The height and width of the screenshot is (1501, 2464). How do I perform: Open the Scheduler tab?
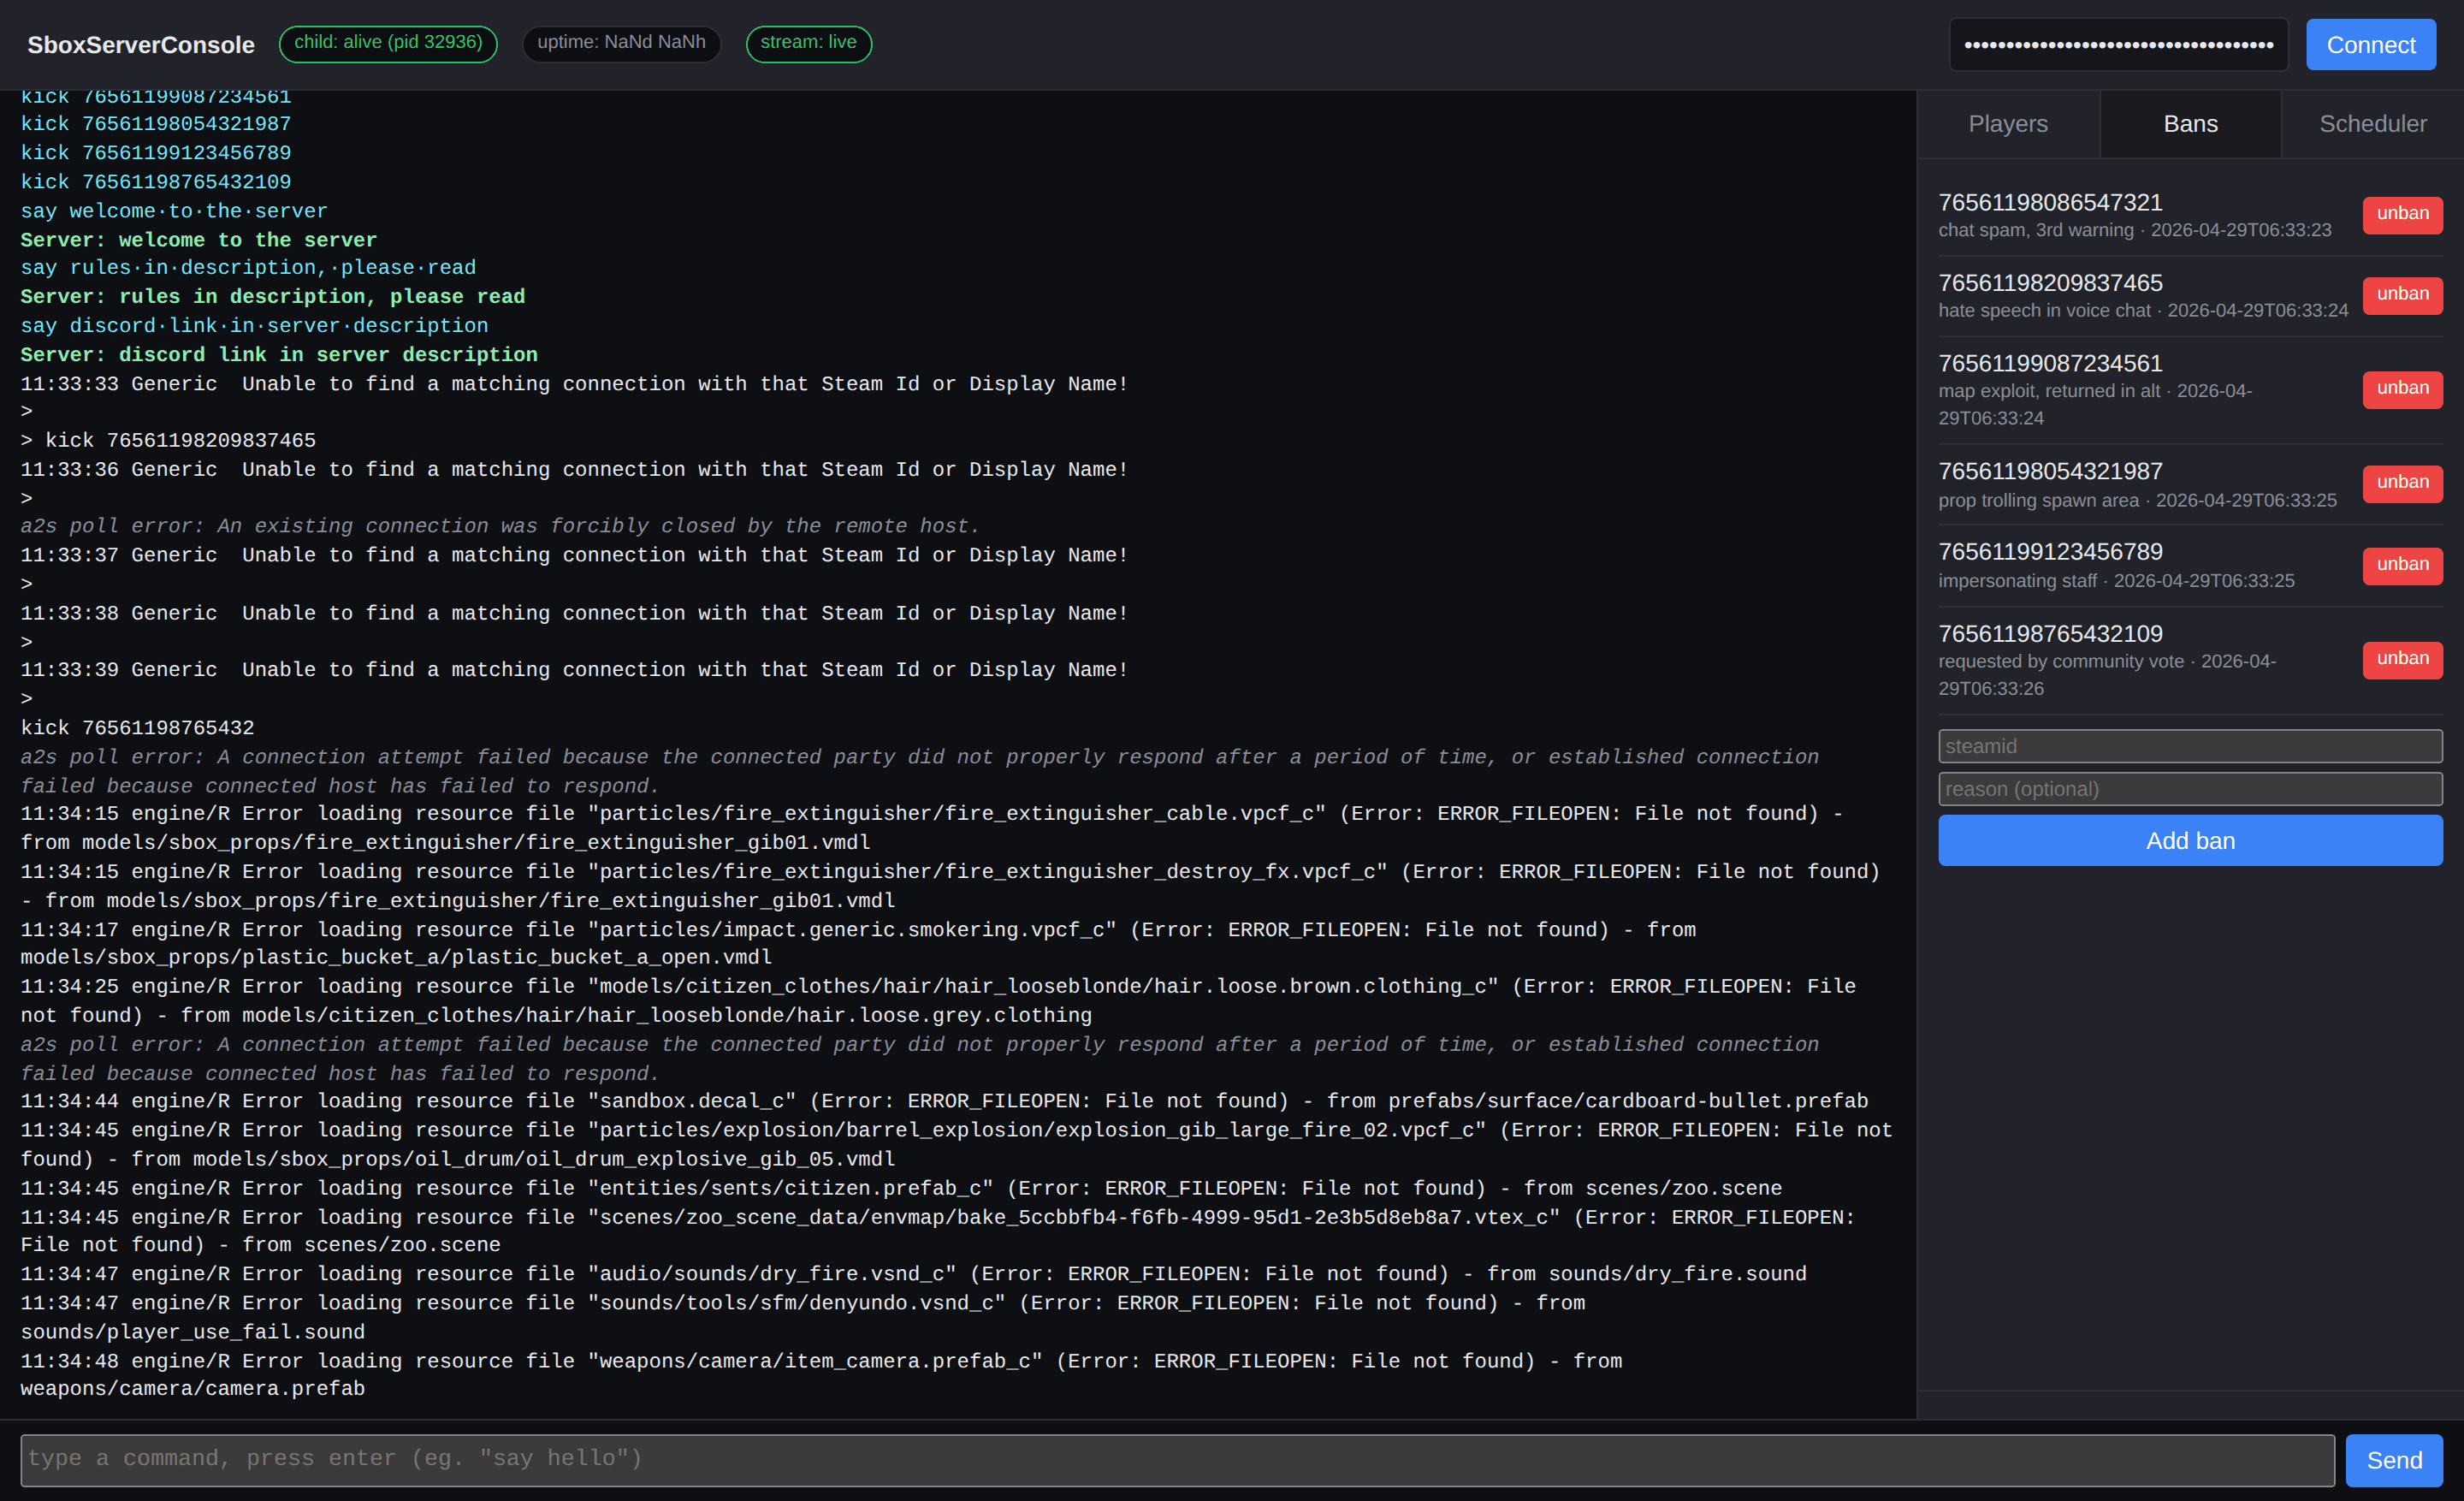click(x=2372, y=124)
